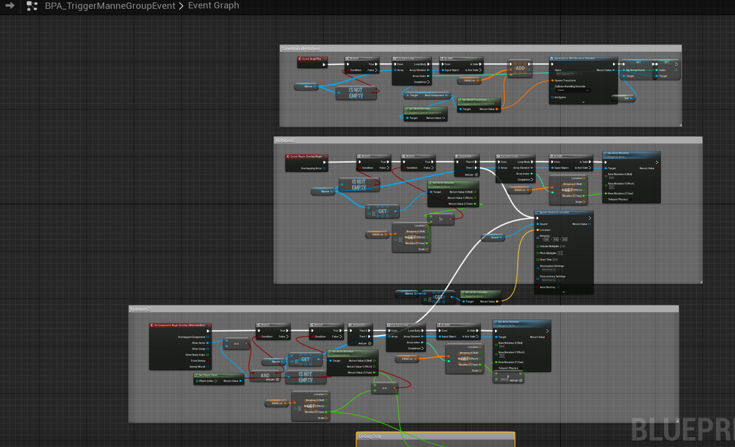Click the Event Player Overlap Begin node icon
This screenshot has height=447, width=735.
click(288, 156)
